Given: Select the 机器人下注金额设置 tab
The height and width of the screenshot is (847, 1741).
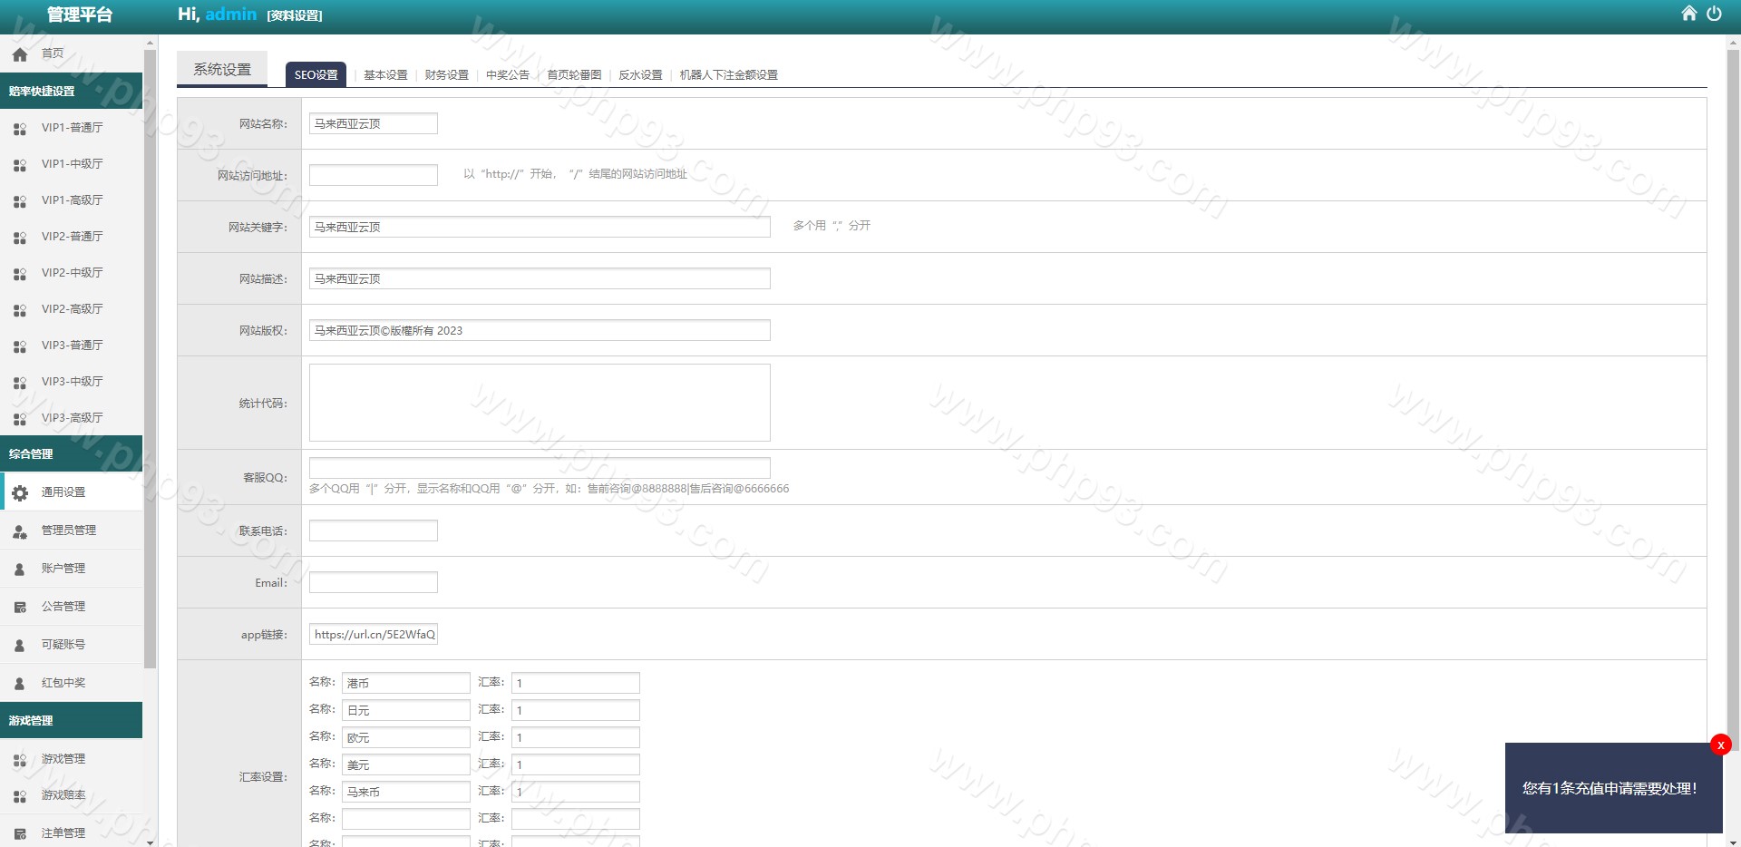Looking at the screenshot, I should point(728,75).
